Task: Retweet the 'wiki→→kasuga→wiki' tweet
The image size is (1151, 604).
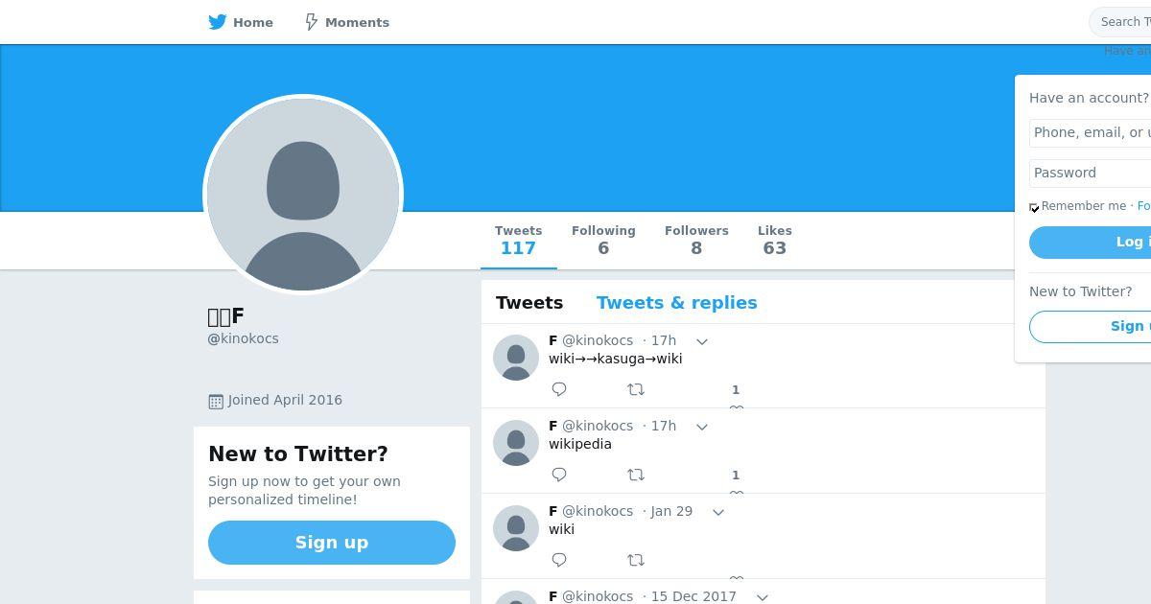Action: point(635,389)
